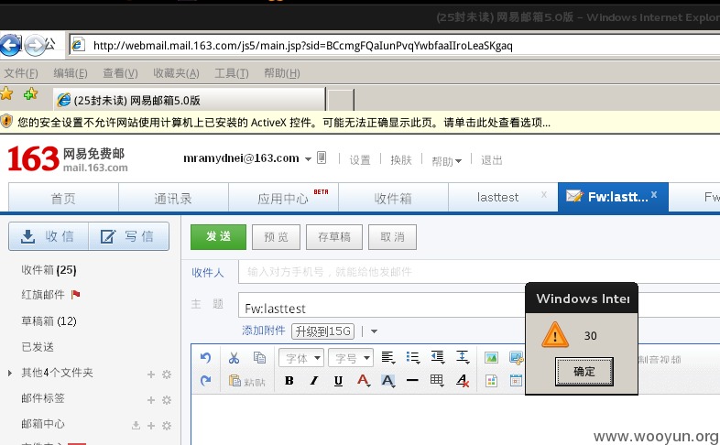The width and height of the screenshot is (720, 445).
Task: Open the 编辑(E) browser menu
Action: click(x=71, y=73)
